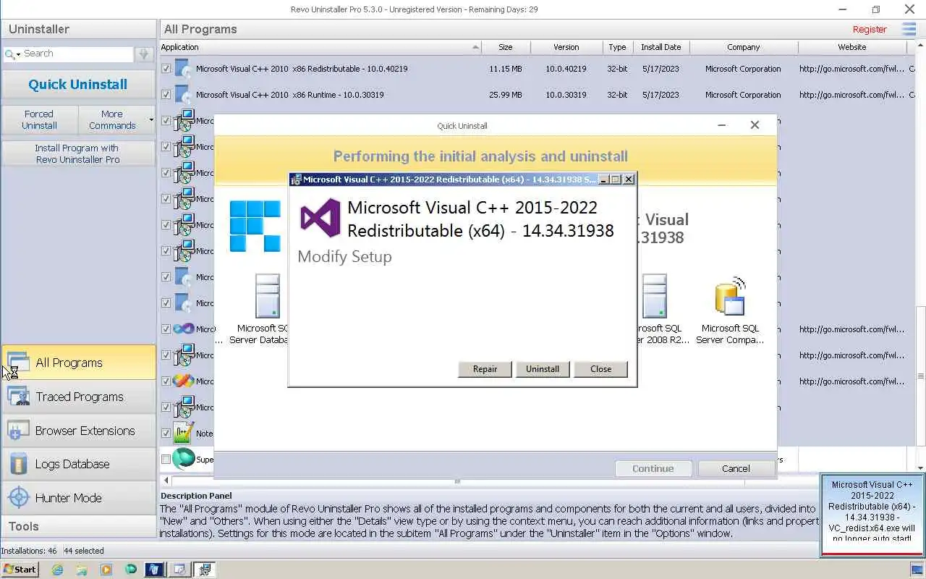Toggle the Application column sort arrow
This screenshot has width=926, height=579.
(475, 47)
